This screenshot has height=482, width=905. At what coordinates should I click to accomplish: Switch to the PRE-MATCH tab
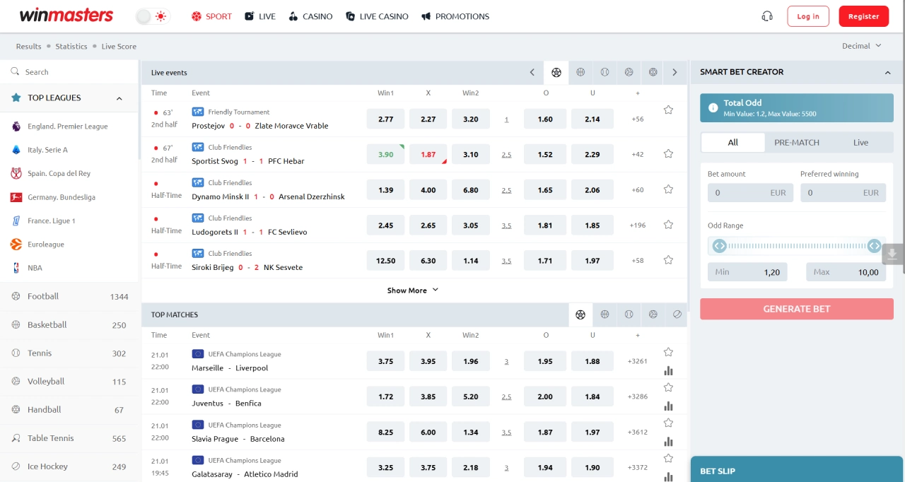click(x=797, y=142)
